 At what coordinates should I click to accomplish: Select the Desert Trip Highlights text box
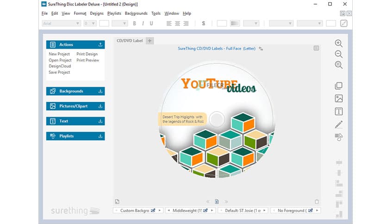(x=183, y=119)
